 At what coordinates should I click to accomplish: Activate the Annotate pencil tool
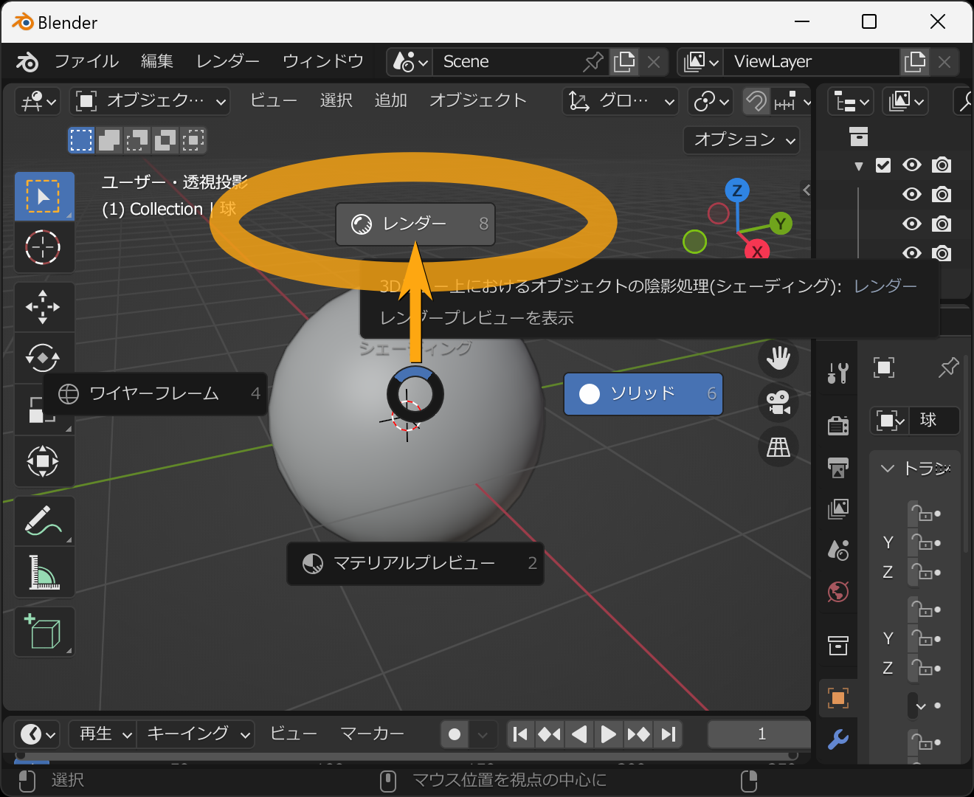tap(44, 521)
